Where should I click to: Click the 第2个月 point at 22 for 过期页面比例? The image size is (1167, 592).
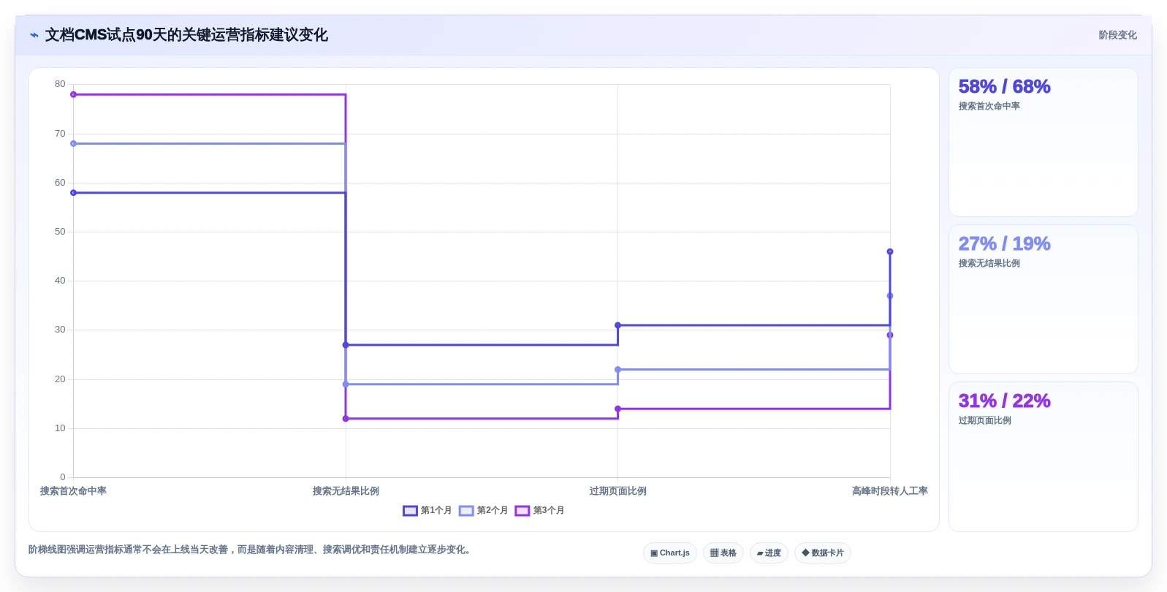[x=617, y=370]
